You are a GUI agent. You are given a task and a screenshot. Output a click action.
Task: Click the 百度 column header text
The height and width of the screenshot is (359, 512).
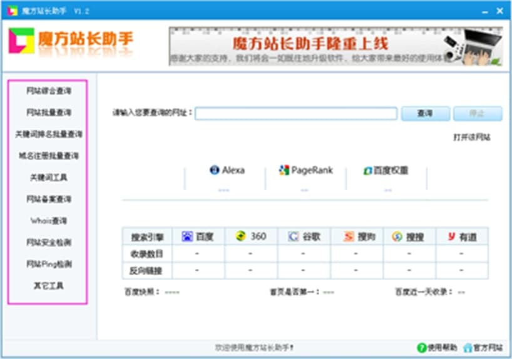[205, 236]
